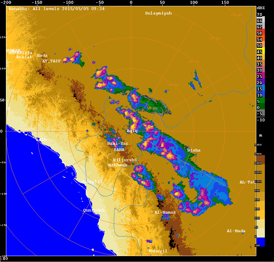Click the AL-Tat label near right edge
Viewport: 274px width, 262px height.
(248, 182)
